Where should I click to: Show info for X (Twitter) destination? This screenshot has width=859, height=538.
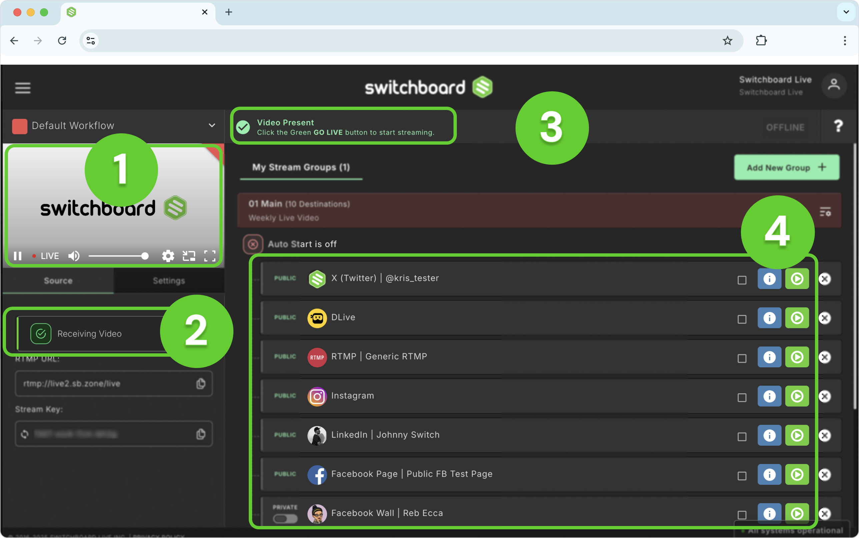769,279
